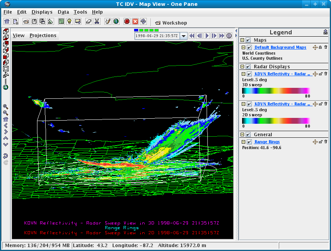The height and width of the screenshot is (251, 331).
Task: Toggle Default Background Maps visibility checkbox
Action: (x=249, y=48)
